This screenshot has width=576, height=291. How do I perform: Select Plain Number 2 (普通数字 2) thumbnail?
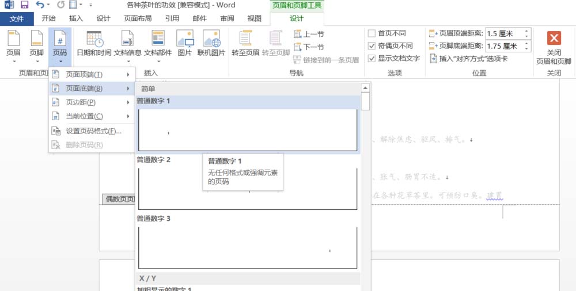coord(248,189)
